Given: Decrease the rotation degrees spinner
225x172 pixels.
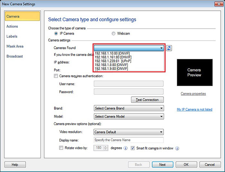Looking at the screenshot, I should click(106, 149).
